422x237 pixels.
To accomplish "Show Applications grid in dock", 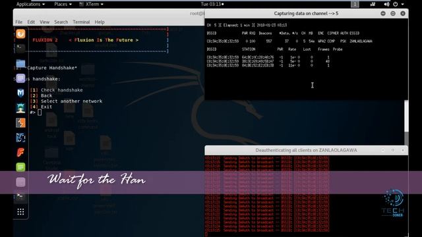I will pyautogui.click(x=20, y=212).
